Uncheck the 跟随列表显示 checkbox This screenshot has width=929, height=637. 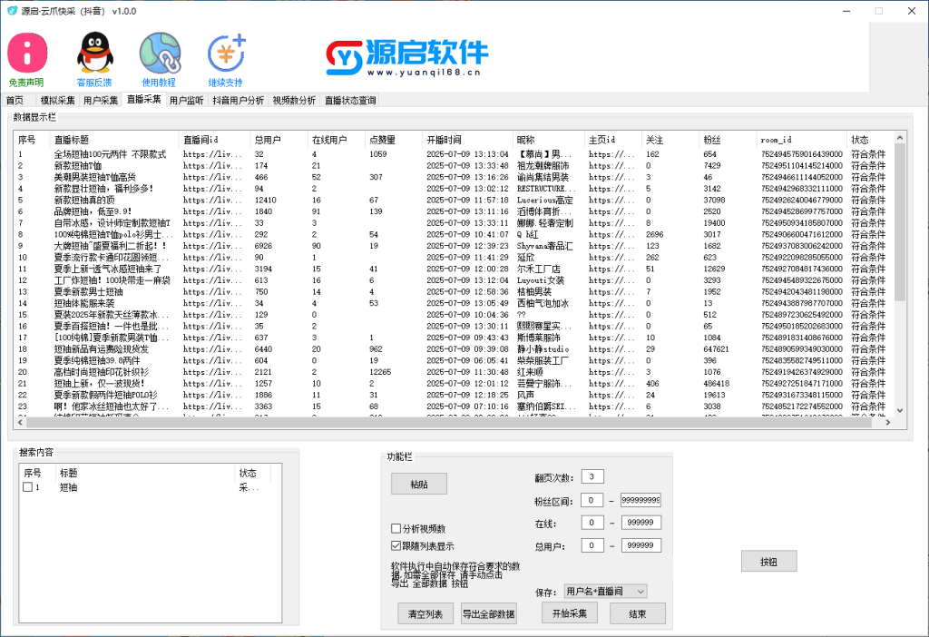[396, 546]
